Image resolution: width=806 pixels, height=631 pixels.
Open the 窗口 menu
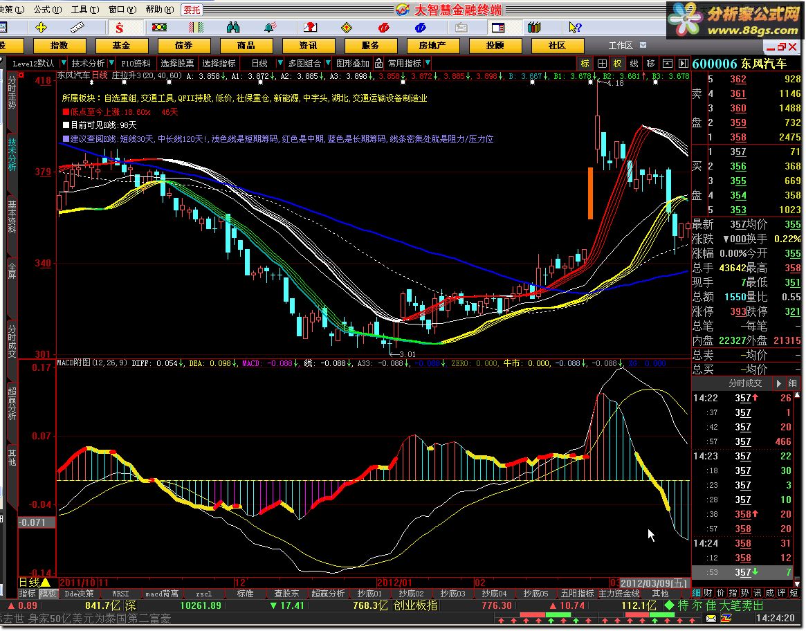[x=122, y=9]
